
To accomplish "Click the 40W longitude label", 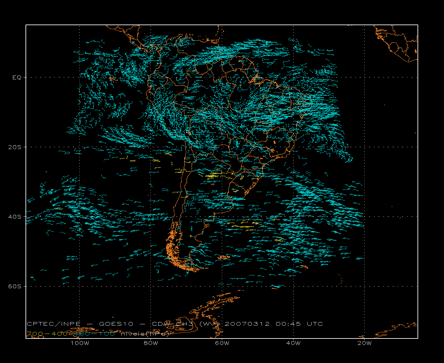I will pyautogui.click(x=293, y=343).
